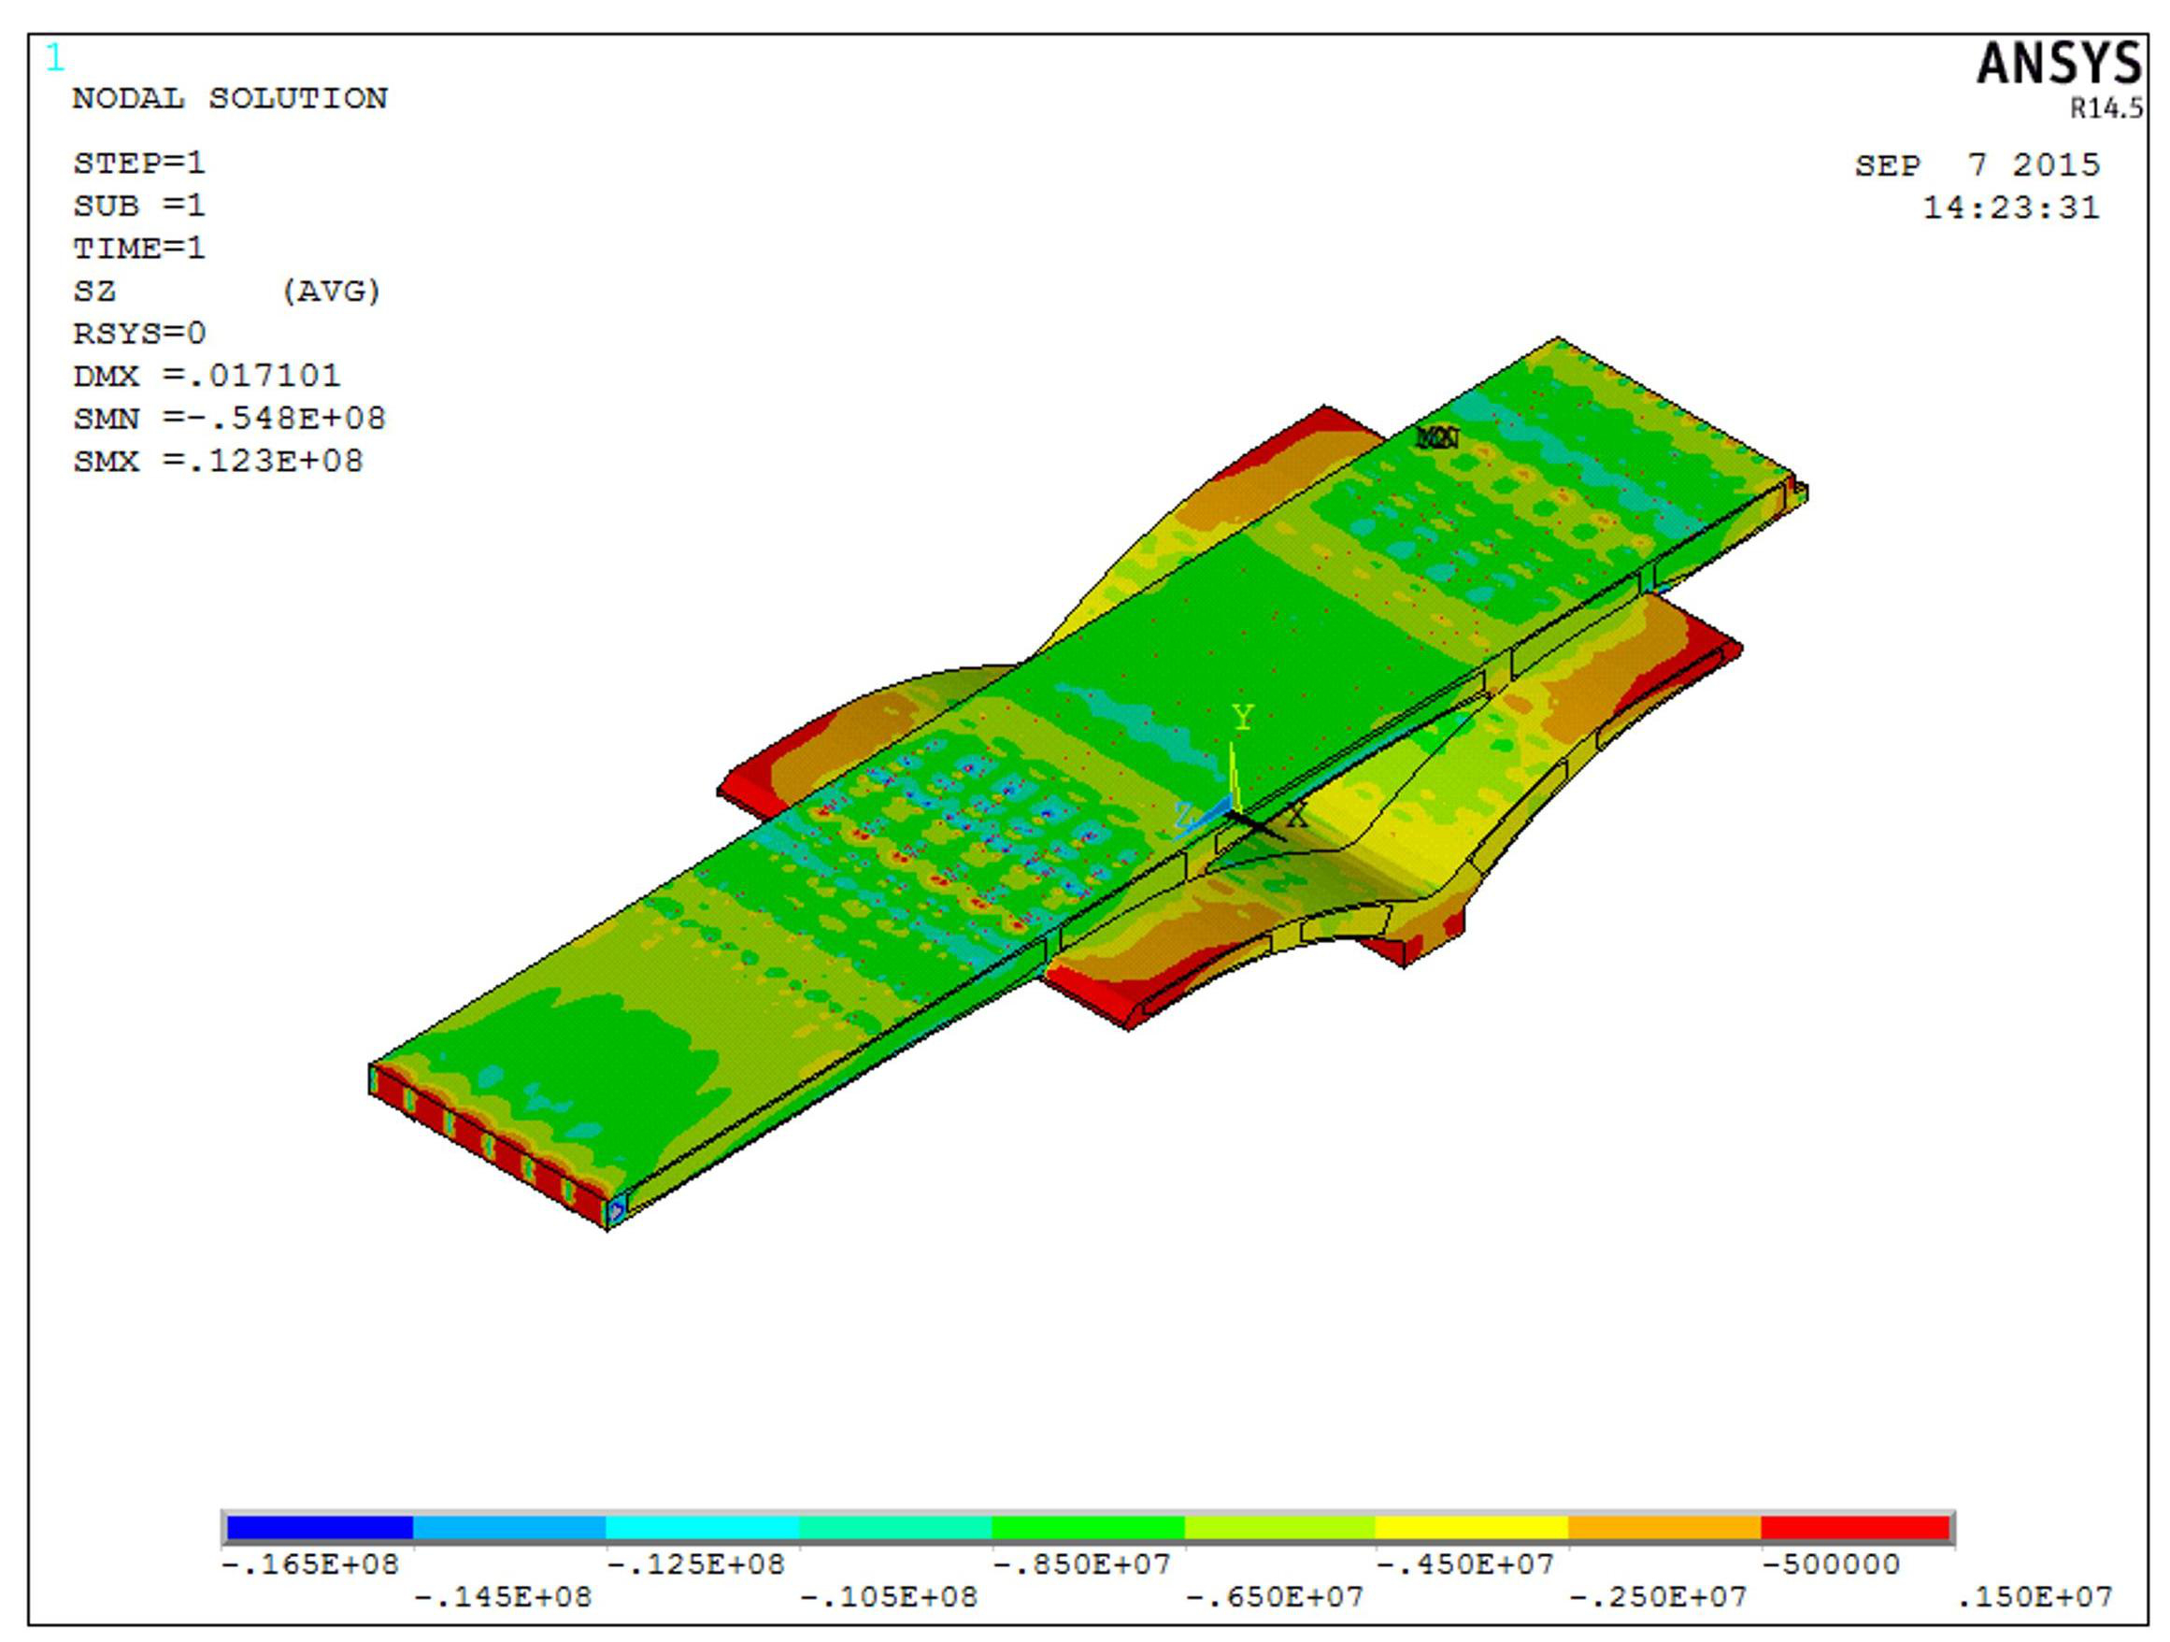Select the red legend color band

click(1855, 1527)
